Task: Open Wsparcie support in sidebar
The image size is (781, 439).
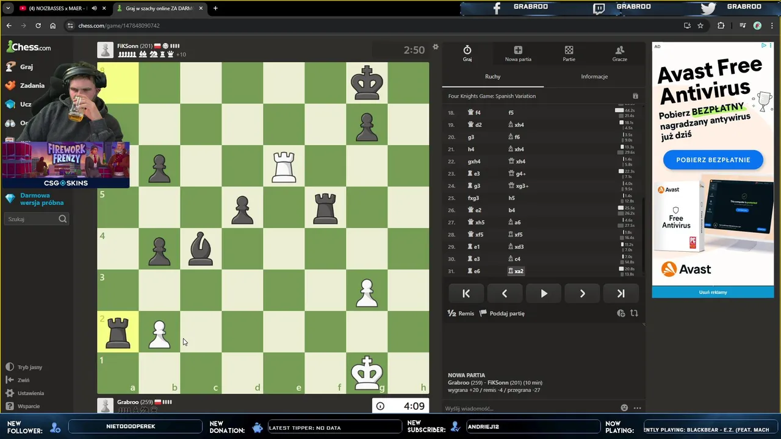Action: click(23, 406)
